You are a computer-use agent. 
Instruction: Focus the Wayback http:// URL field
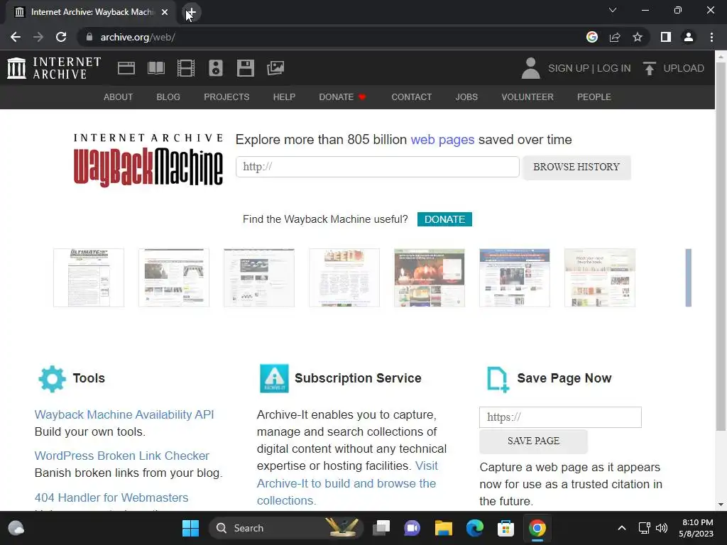point(378,167)
